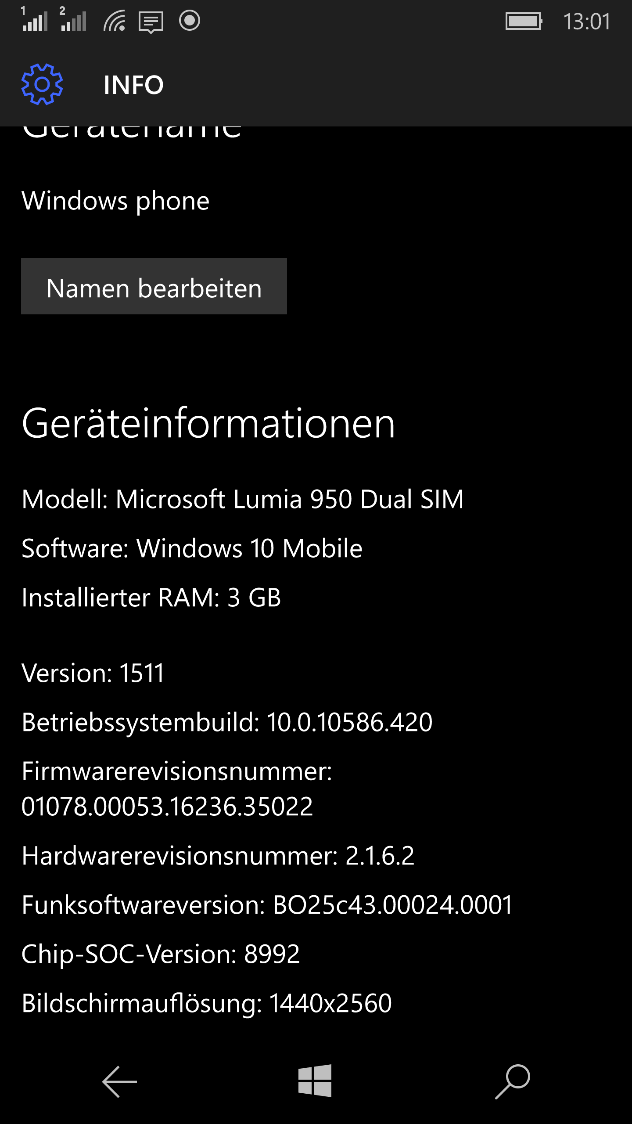
Task: Tap the battery level icon
Action: (x=524, y=21)
